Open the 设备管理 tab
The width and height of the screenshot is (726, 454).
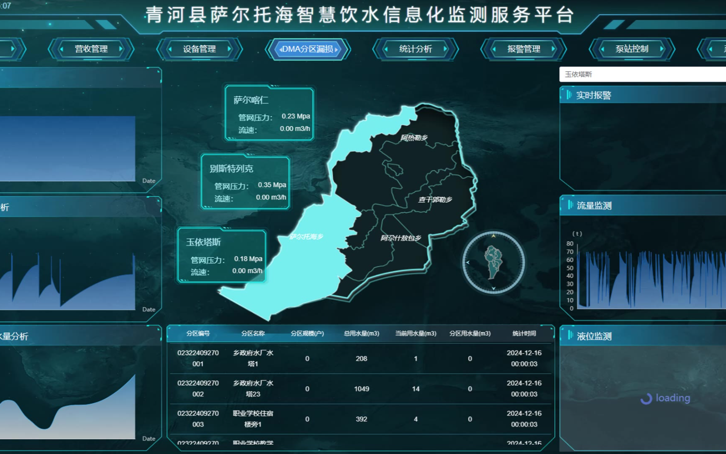(199, 49)
